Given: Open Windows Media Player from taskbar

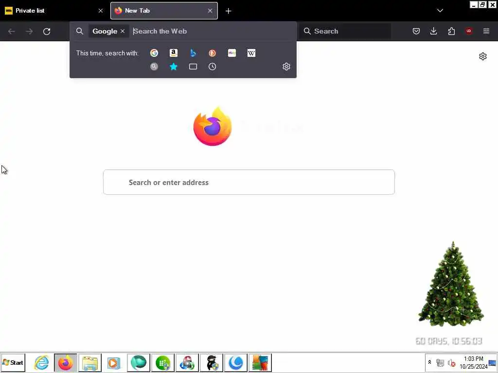Looking at the screenshot, I should tap(114, 362).
